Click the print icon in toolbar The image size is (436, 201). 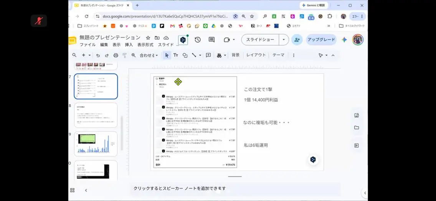(x=116, y=56)
